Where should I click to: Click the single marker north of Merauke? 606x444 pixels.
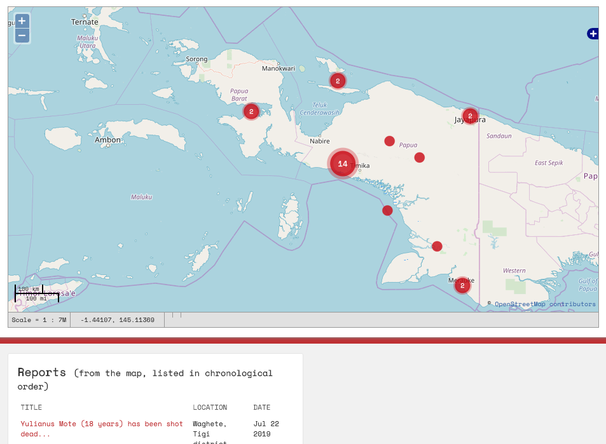click(437, 246)
